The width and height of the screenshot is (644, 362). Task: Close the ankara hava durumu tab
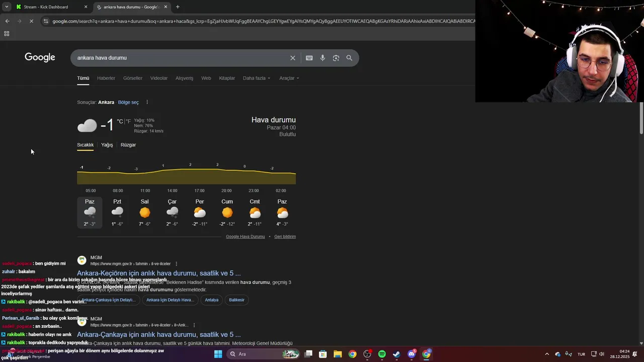click(x=166, y=7)
